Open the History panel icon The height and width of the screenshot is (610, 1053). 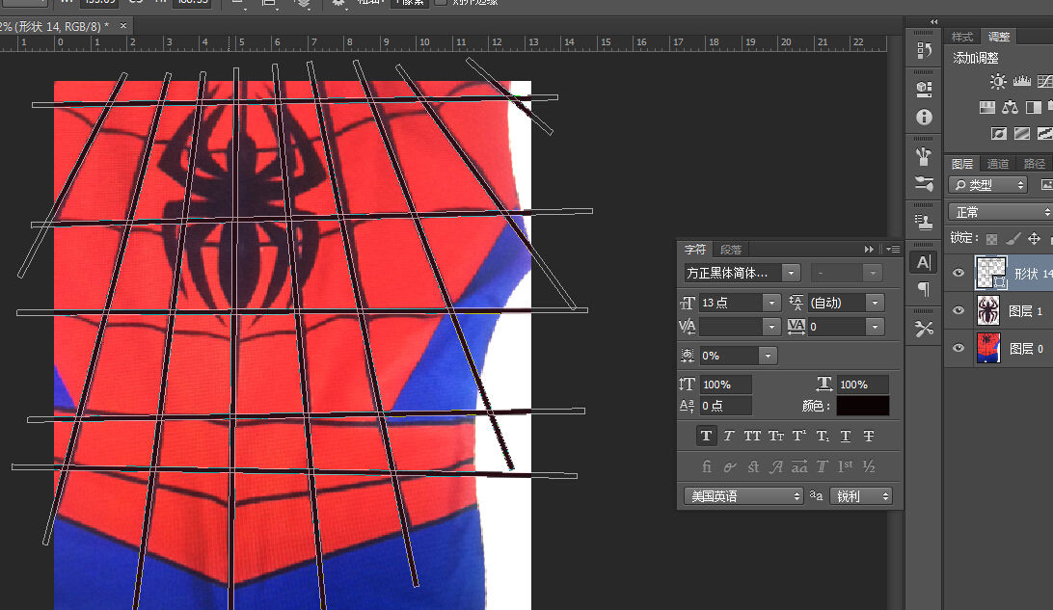coord(924,51)
